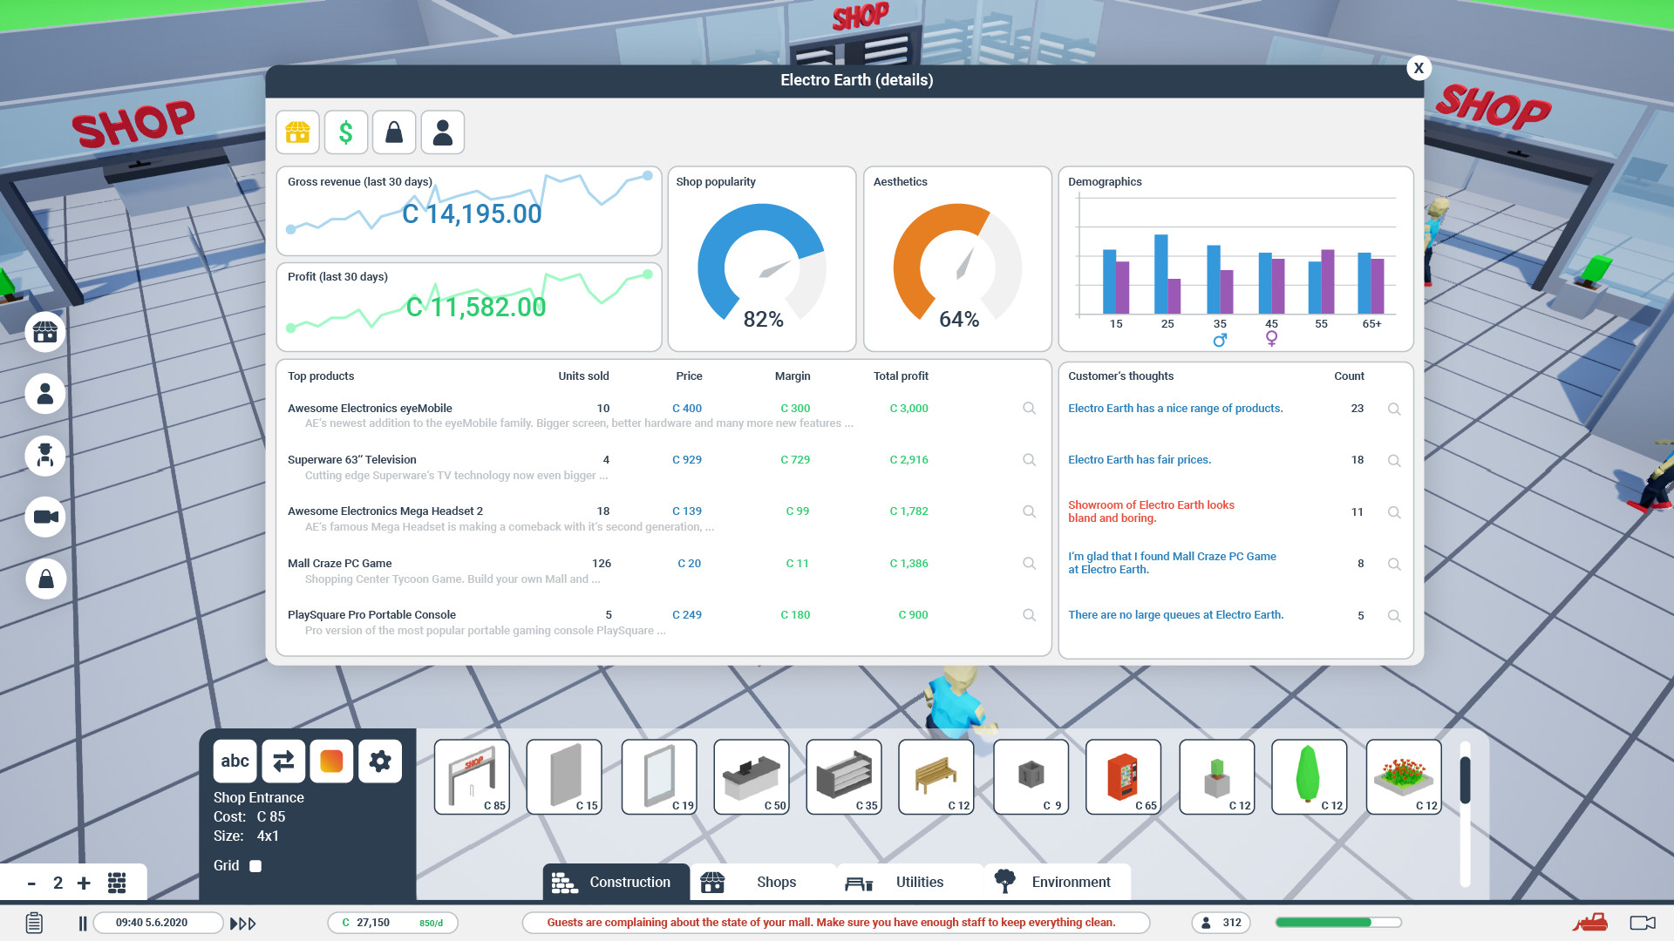Pause the game time
The image size is (1674, 941).
tap(83, 923)
